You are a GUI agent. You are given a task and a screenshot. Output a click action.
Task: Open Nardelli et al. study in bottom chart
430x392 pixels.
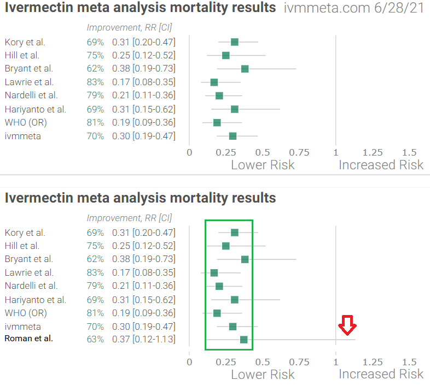tap(31, 286)
